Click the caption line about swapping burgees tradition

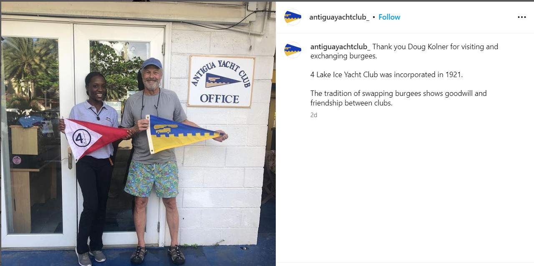click(x=398, y=98)
